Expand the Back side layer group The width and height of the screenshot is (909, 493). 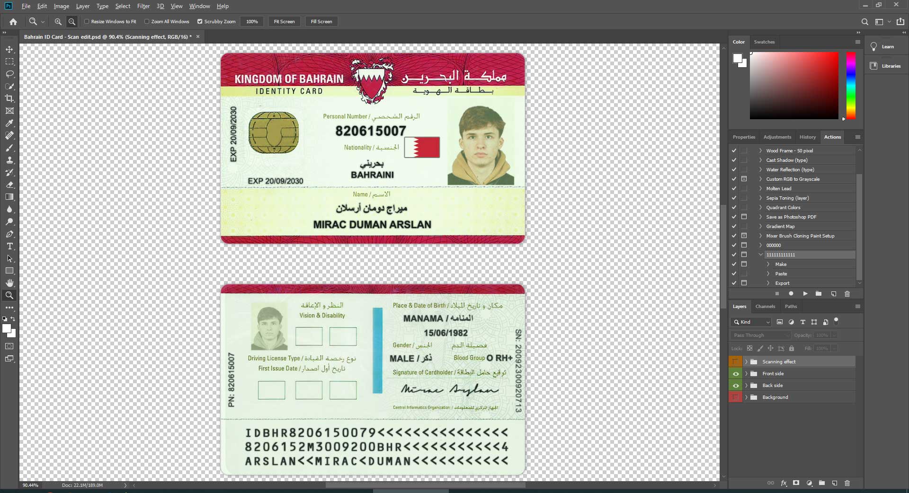747,386
